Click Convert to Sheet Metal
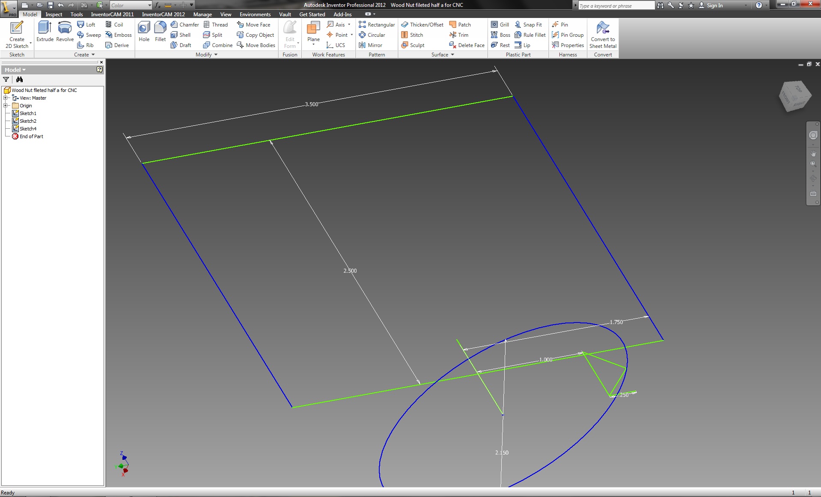 pyautogui.click(x=603, y=35)
